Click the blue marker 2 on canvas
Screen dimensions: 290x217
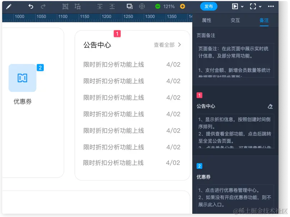point(40,68)
